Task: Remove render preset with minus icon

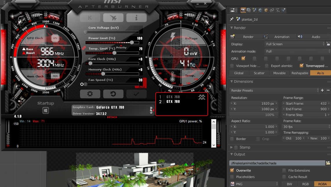Action: [328, 90]
